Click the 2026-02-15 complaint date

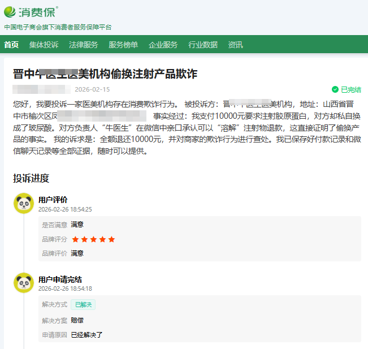tap(92, 89)
